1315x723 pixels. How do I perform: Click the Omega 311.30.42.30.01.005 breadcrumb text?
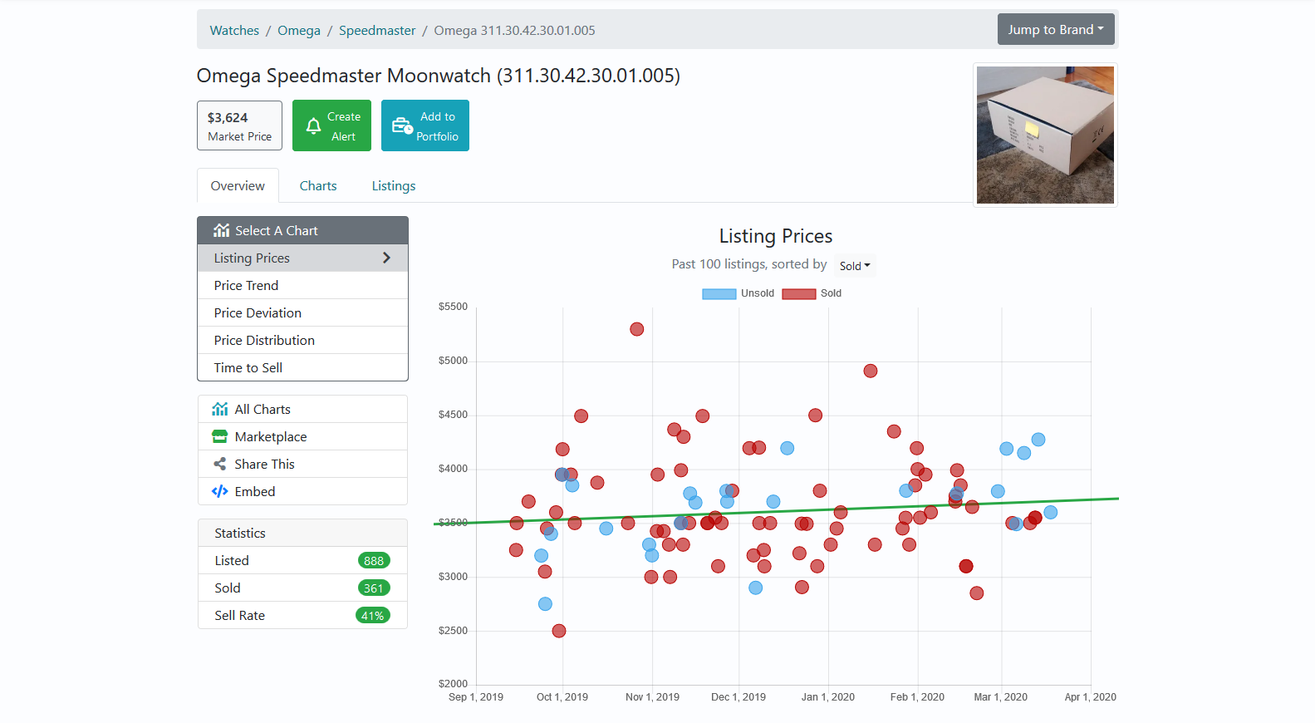pos(514,30)
